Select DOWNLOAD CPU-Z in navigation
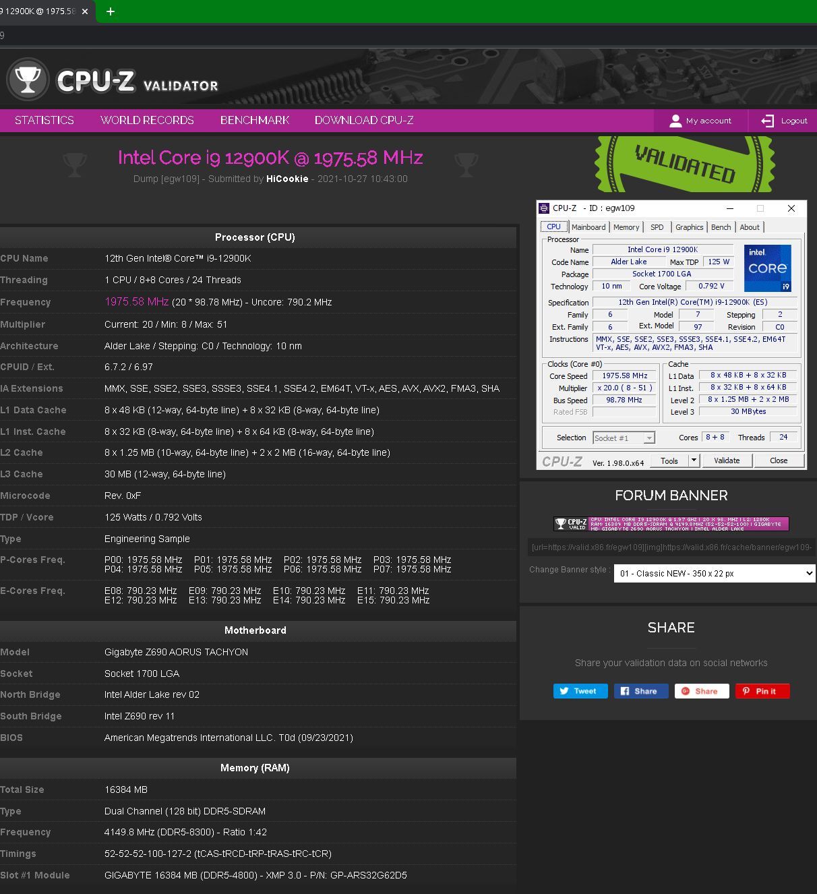This screenshot has width=817, height=894. click(x=364, y=120)
